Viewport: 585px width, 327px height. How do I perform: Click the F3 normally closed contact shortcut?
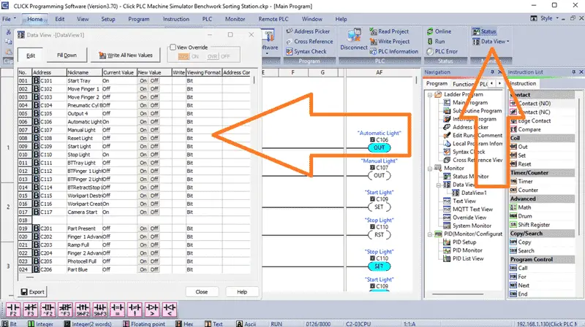click(x=30, y=309)
